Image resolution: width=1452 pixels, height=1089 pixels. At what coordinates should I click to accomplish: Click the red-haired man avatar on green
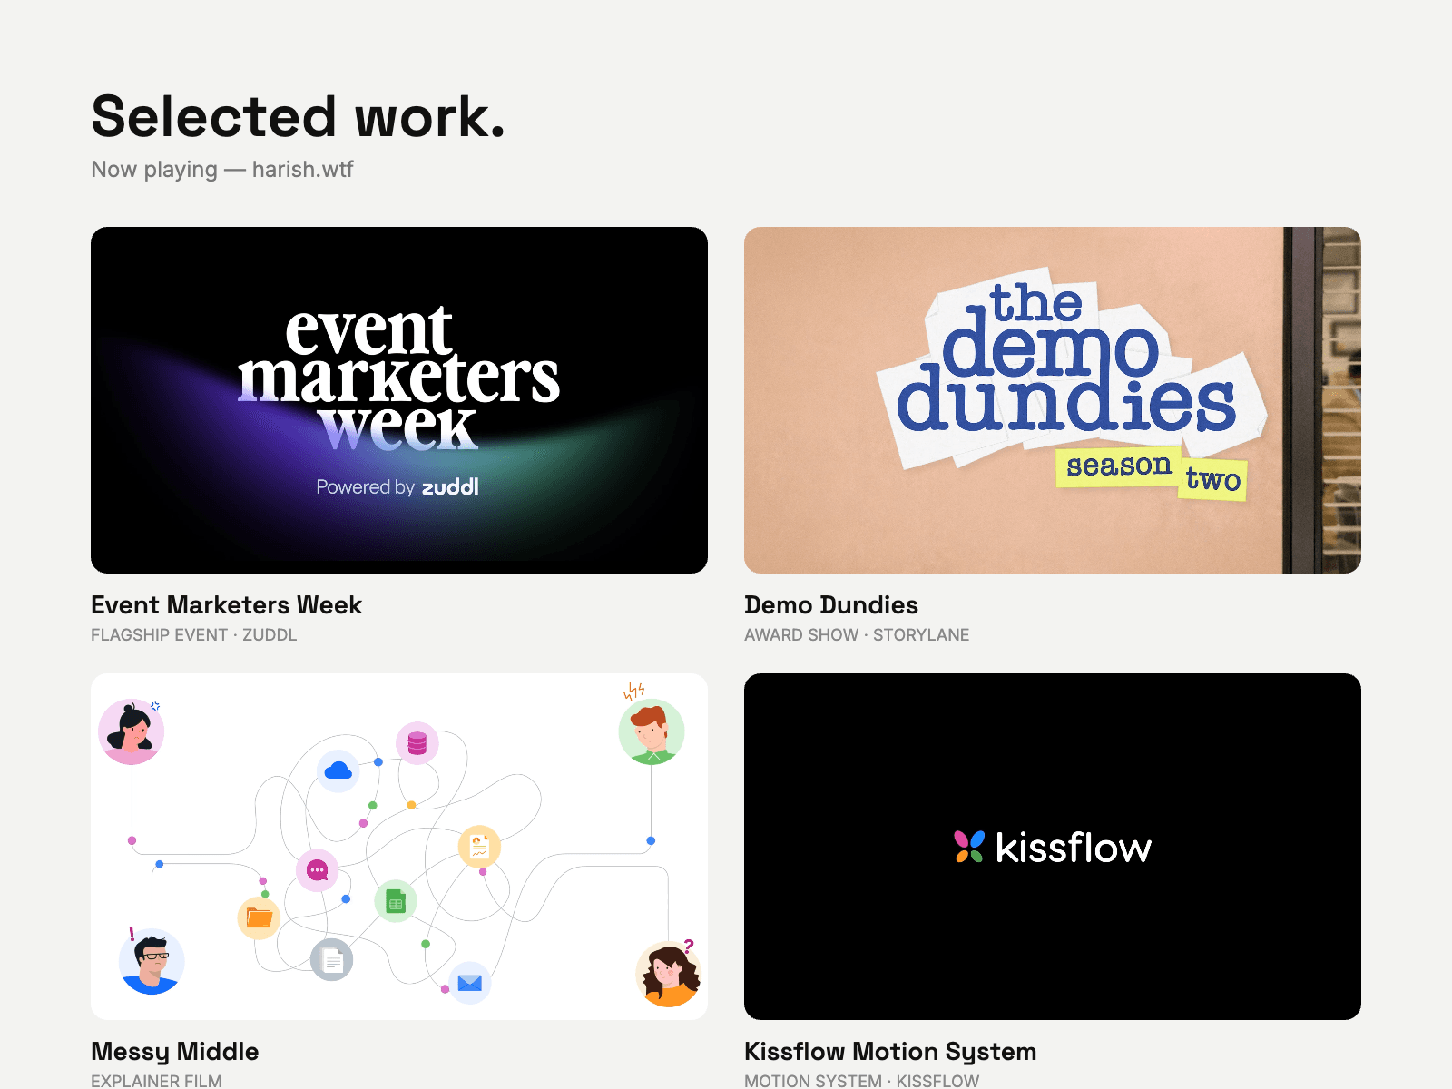[652, 731]
